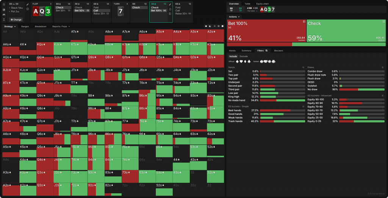
Task: Switch to the Equity chart tab
Action: click(262, 4)
